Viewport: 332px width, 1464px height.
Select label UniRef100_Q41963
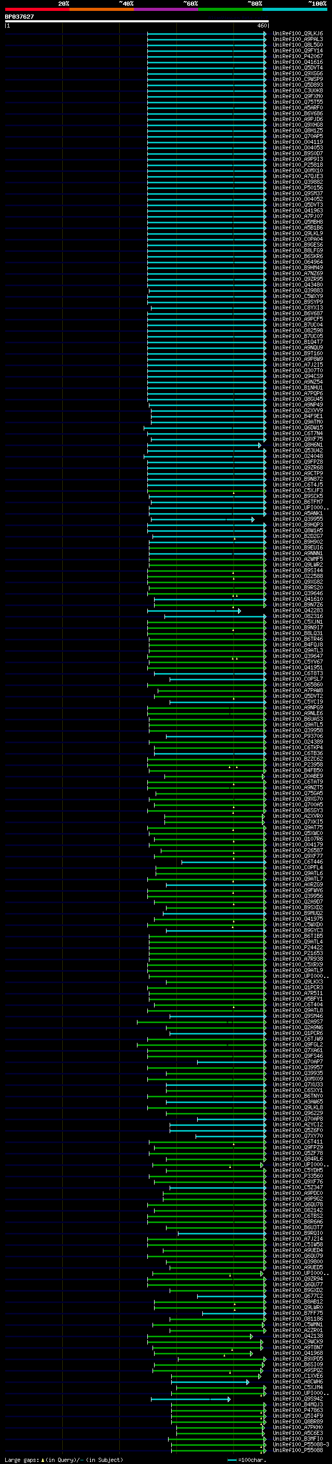click(298, 211)
